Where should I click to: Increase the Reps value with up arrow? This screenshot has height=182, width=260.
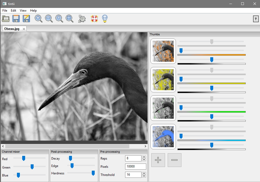[x=144, y=157]
